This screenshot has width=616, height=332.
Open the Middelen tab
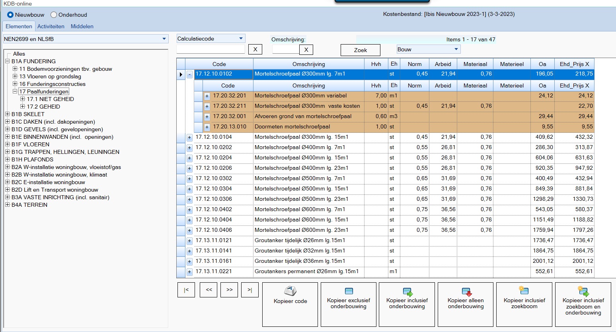(x=82, y=26)
